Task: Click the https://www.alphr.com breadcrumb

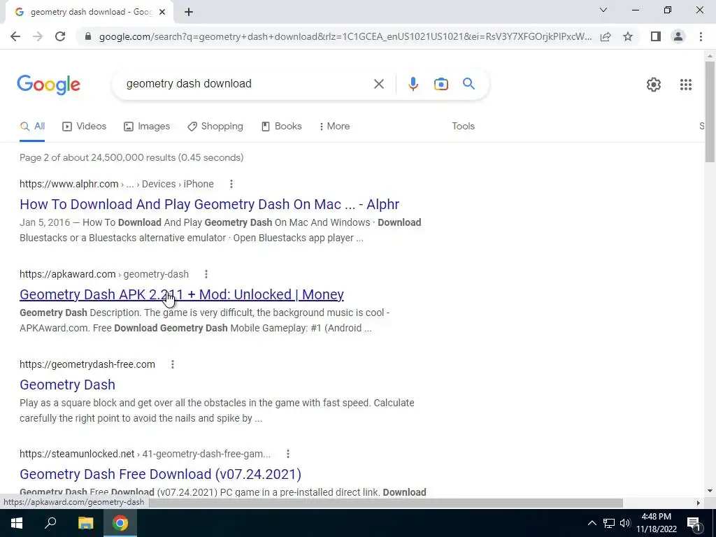Action: click(69, 184)
